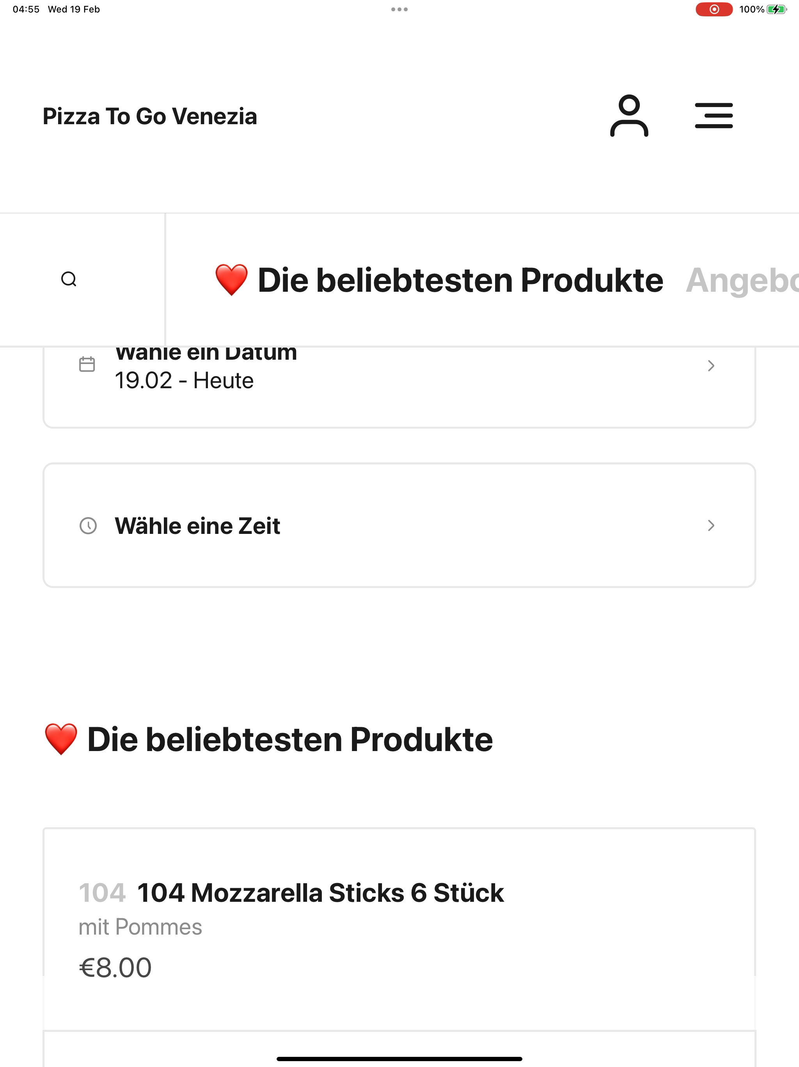Expand the time picker chevron arrow
The image size is (799, 1067).
(x=711, y=525)
